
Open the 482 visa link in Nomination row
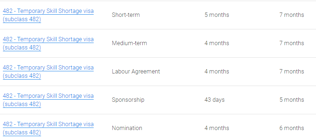click(x=48, y=128)
